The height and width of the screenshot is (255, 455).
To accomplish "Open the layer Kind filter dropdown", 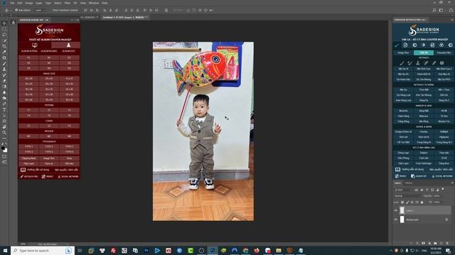I will (x=403, y=190).
